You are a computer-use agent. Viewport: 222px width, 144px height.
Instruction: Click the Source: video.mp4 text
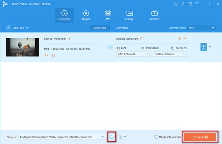pos(55,38)
